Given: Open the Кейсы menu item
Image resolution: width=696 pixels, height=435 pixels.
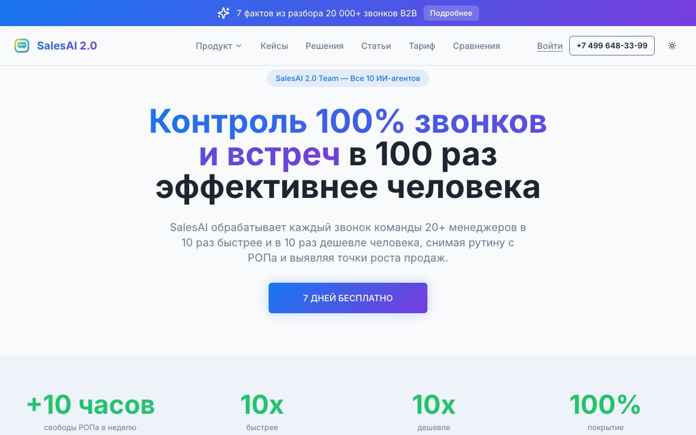Looking at the screenshot, I should click(274, 46).
